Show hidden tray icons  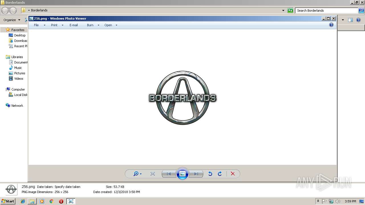click(318, 201)
